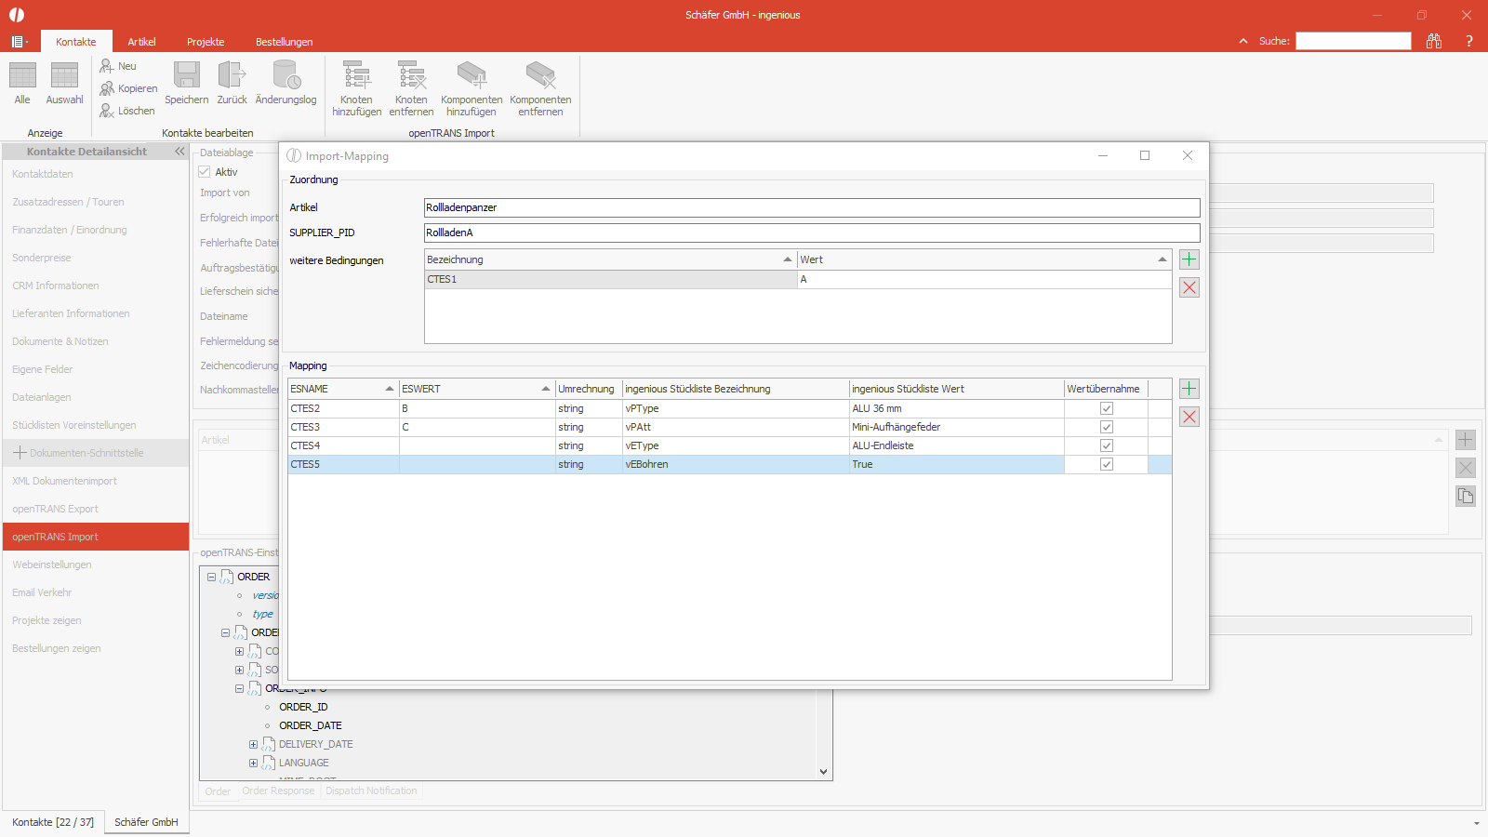
Task: Collapse the ribbon with the up arrow
Action: click(1243, 41)
